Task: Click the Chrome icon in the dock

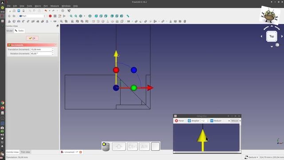Action: [x=3, y=103]
